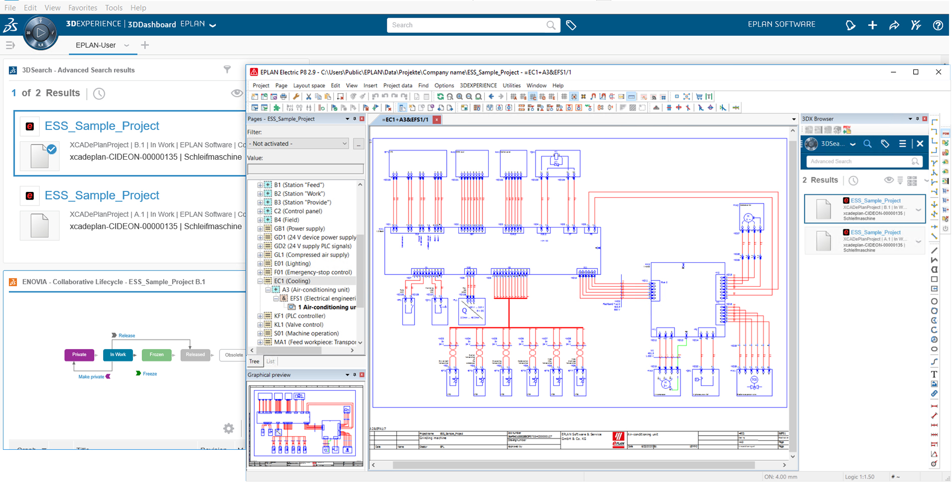Click the graphical preview thumbnail
This screenshot has height=482, width=952.
(x=306, y=423)
